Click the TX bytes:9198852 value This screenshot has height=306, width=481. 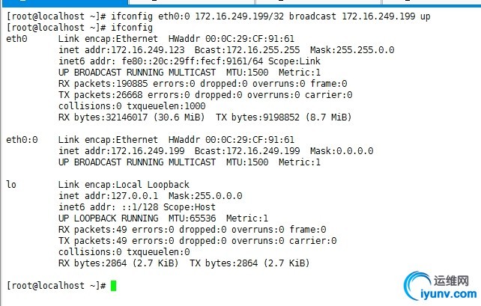point(283,117)
